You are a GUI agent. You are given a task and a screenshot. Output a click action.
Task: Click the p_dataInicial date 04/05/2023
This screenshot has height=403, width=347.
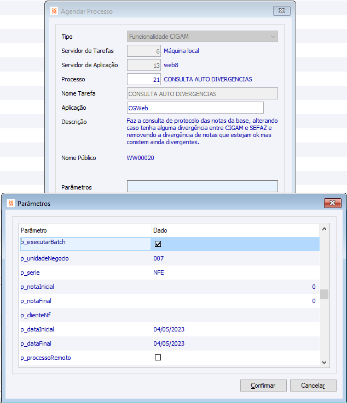[169, 329]
